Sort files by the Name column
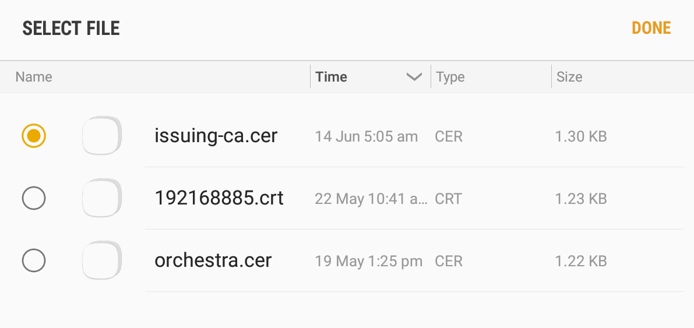The image size is (694, 328). coord(34,77)
